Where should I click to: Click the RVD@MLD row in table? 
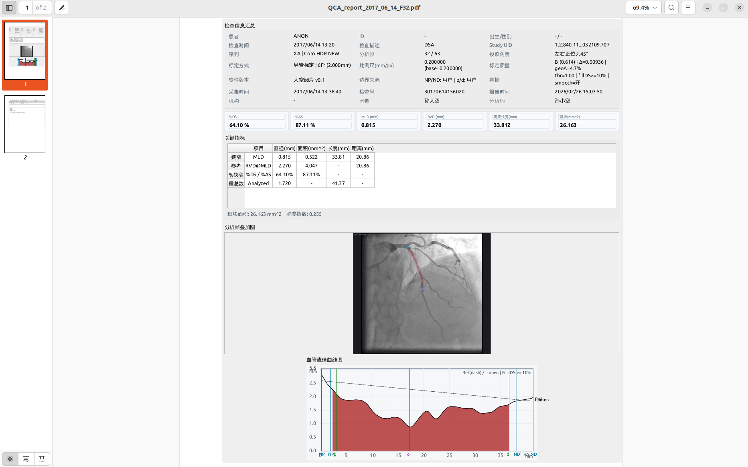coord(258,166)
